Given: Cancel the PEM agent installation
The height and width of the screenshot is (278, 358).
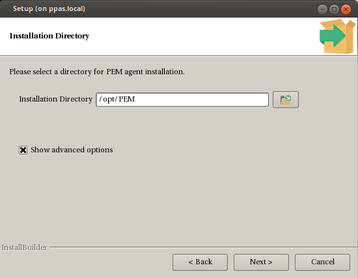Looking at the screenshot, I should (x=322, y=262).
